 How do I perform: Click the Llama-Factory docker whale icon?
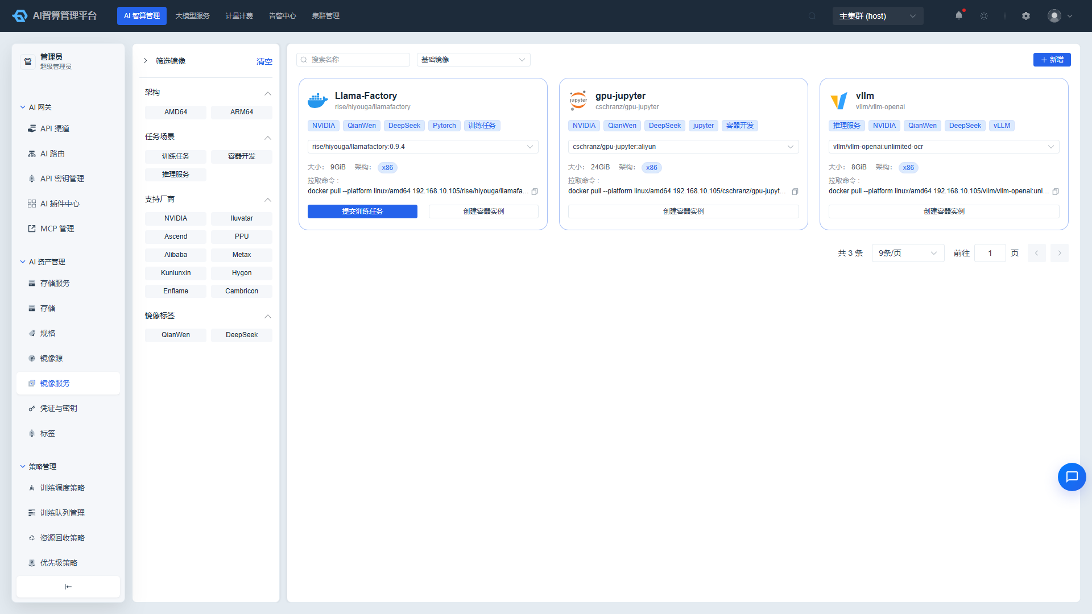pos(318,100)
